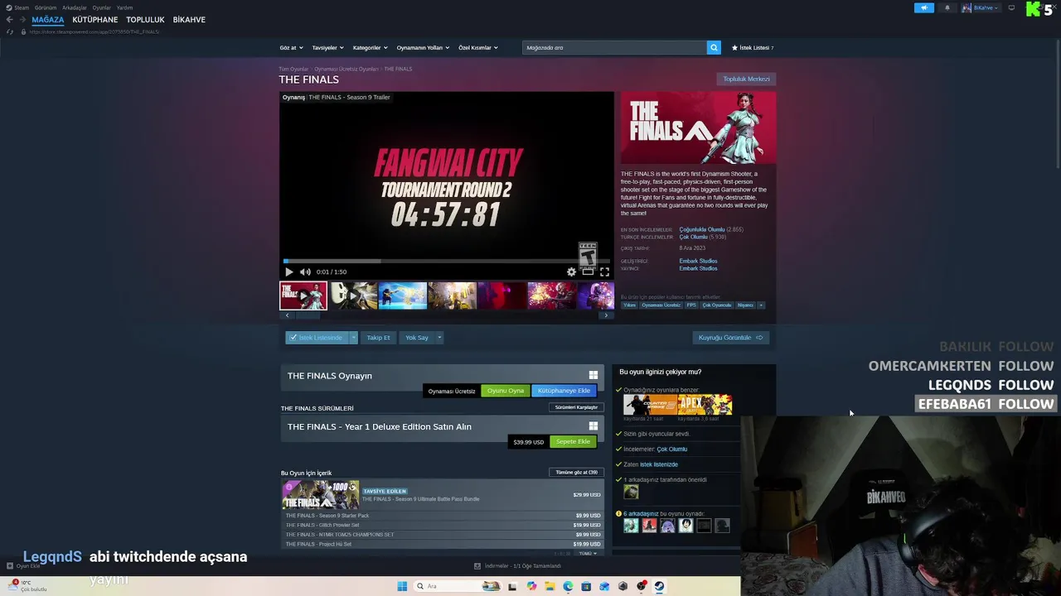The image size is (1061, 596).
Task: Click the Tümüne göz at (39) button
Action: [x=576, y=473]
